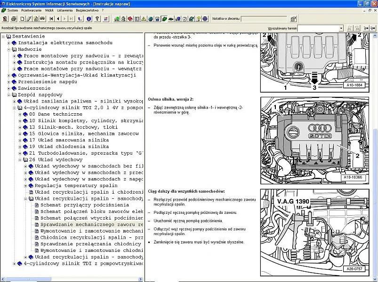This screenshot has width=378, height=282.
Task: Click the previous page arrow icon
Action: (58, 19)
